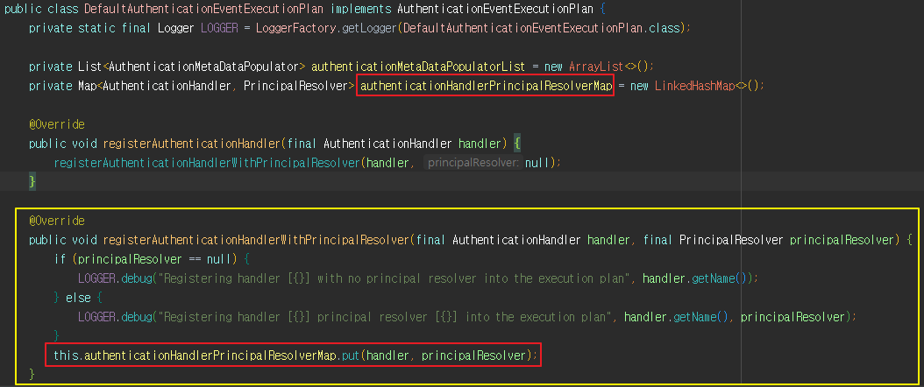Click the 'final PrincipalResolver principalResolver' parameter name
Image resolution: width=924 pixels, height=387 pixels.
pos(842,240)
